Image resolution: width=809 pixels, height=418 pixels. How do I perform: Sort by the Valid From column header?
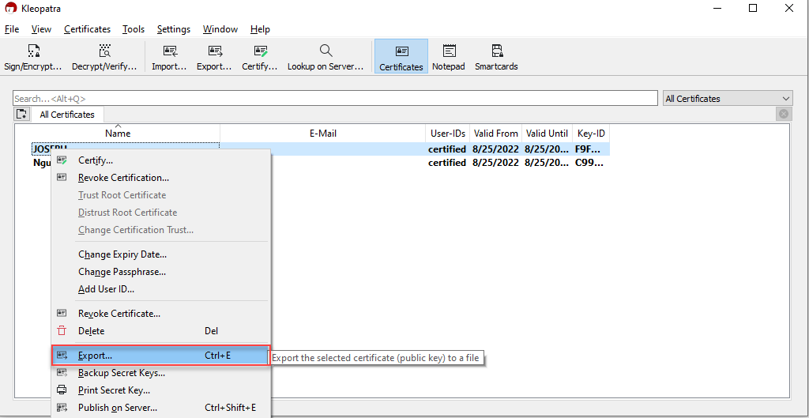click(x=495, y=134)
